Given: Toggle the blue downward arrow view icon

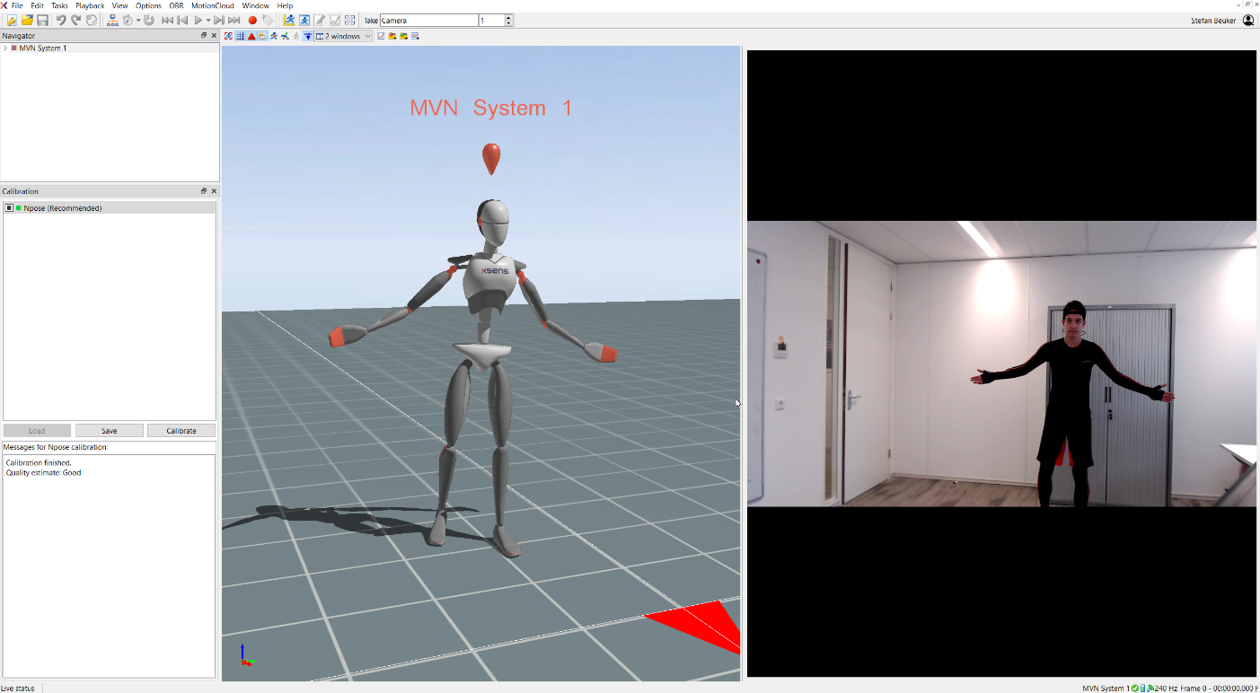Looking at the screenshot, I should [x=308, y=36].
